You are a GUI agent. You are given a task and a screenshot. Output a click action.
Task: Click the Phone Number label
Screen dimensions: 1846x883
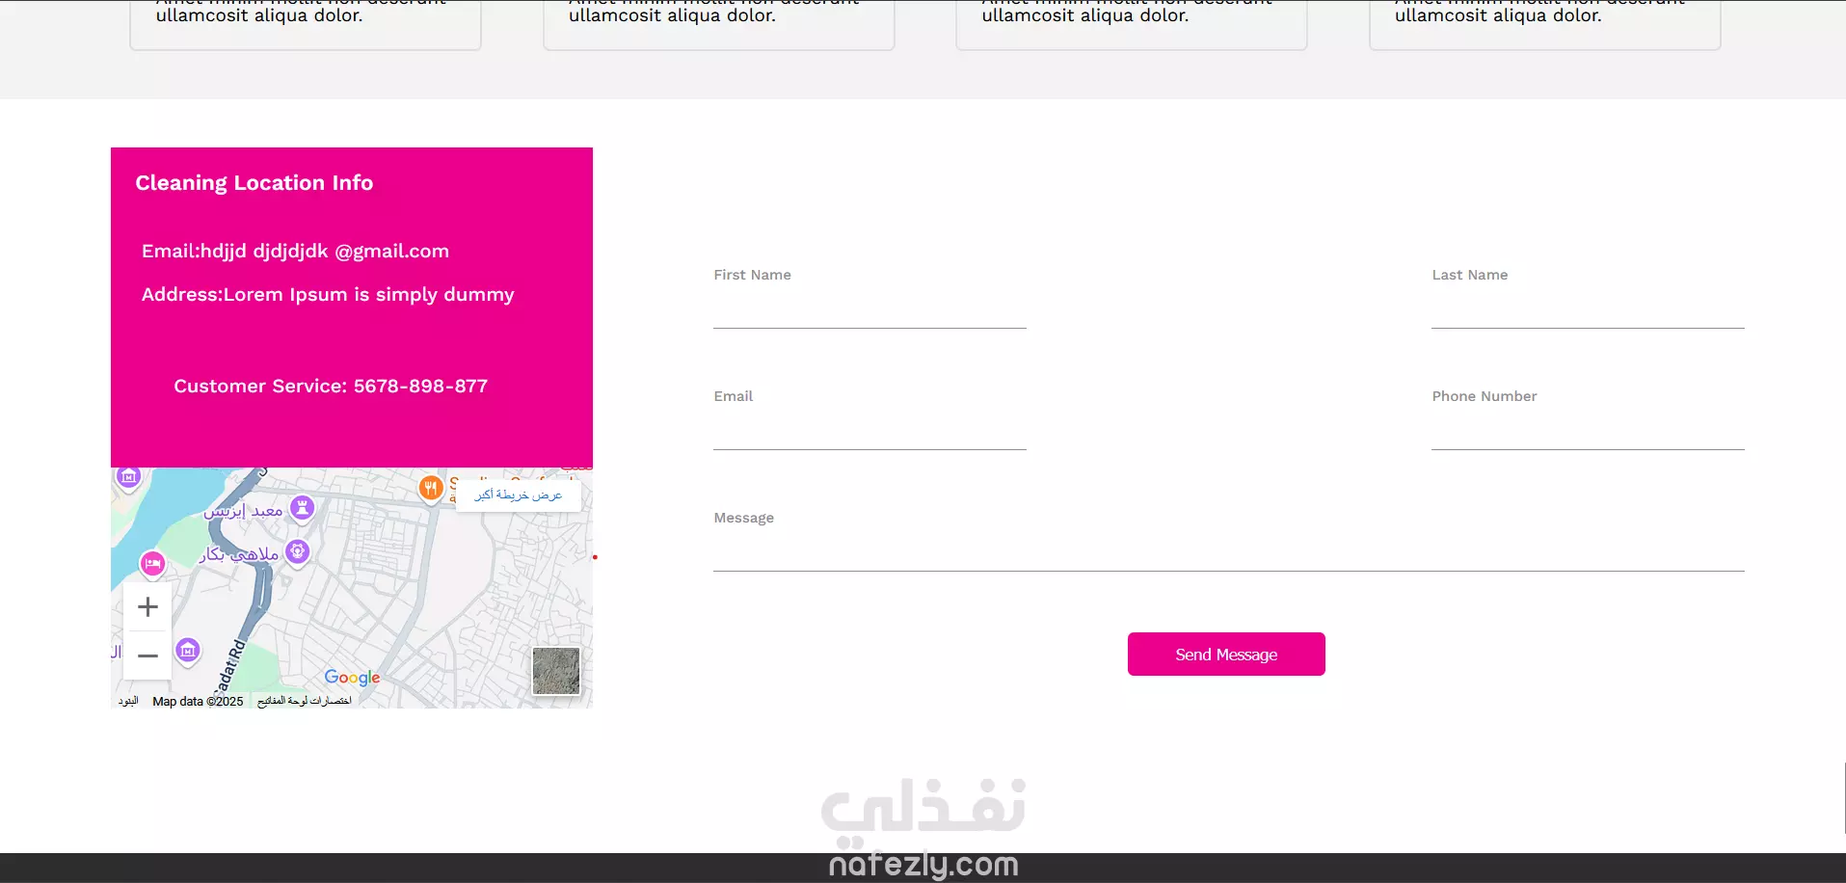click(1485, 396)
